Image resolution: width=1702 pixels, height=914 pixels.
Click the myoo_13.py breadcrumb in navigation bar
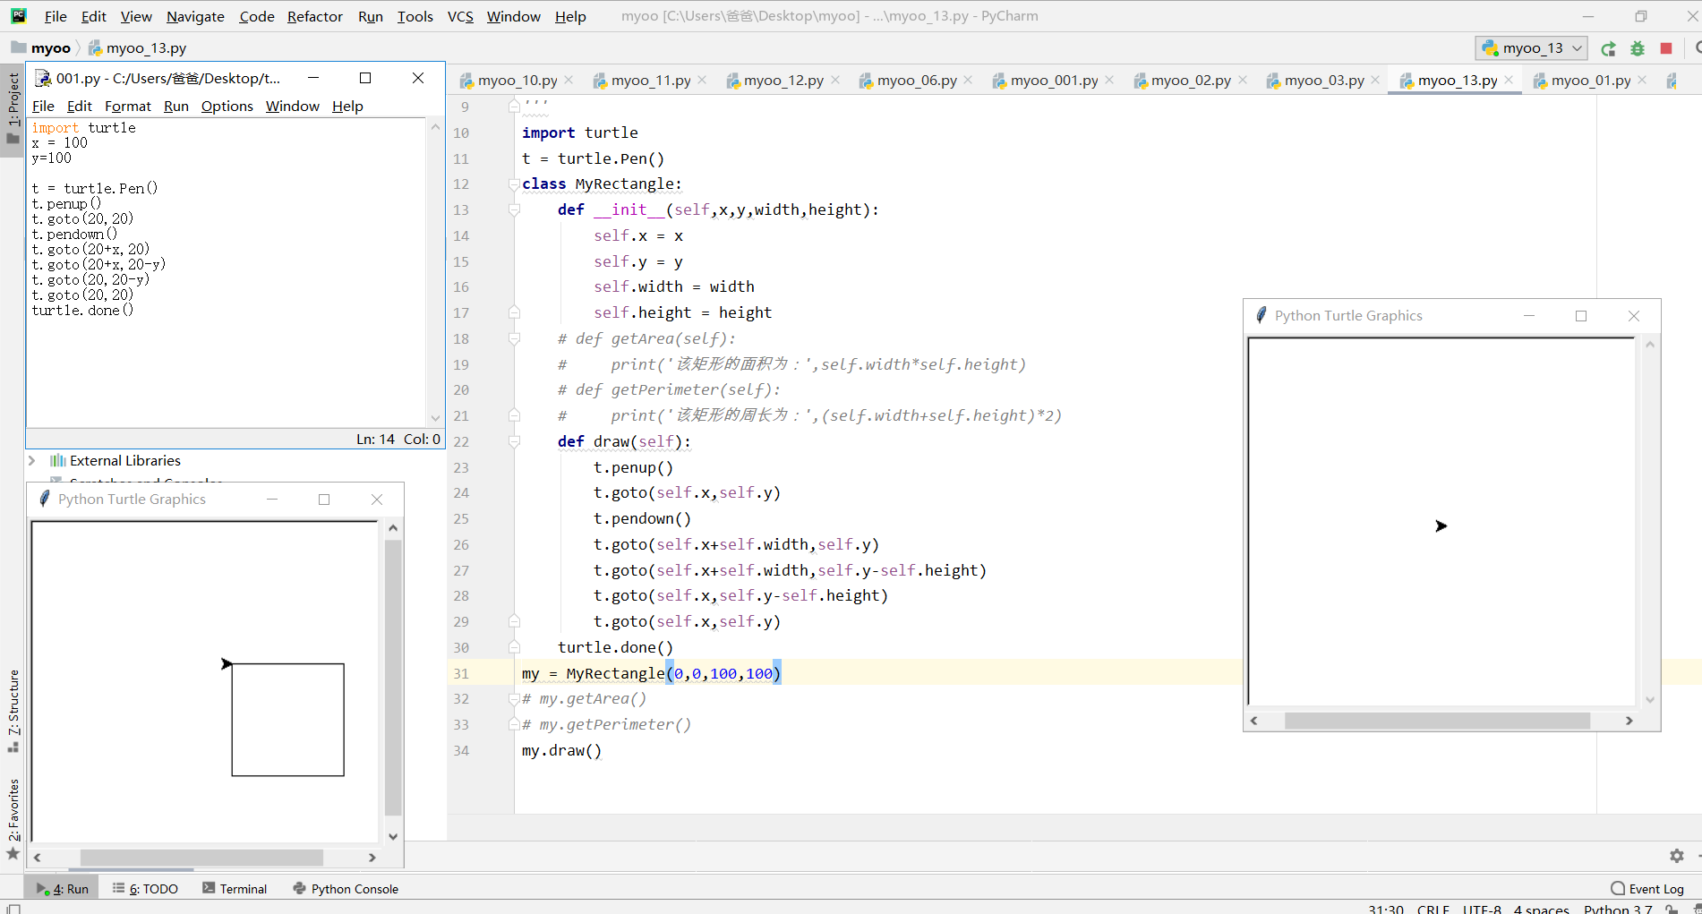tap(137, 47)
